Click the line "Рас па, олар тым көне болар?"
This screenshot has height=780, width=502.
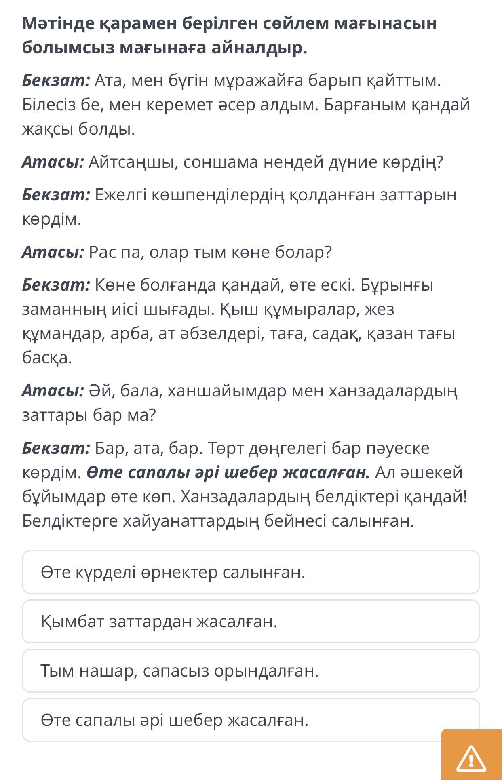tap(210, 252)
